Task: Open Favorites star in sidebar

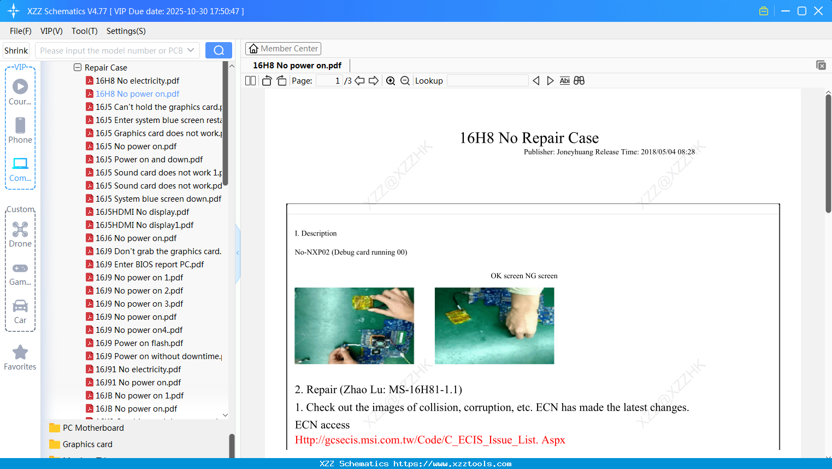Action: pos(20,357)
